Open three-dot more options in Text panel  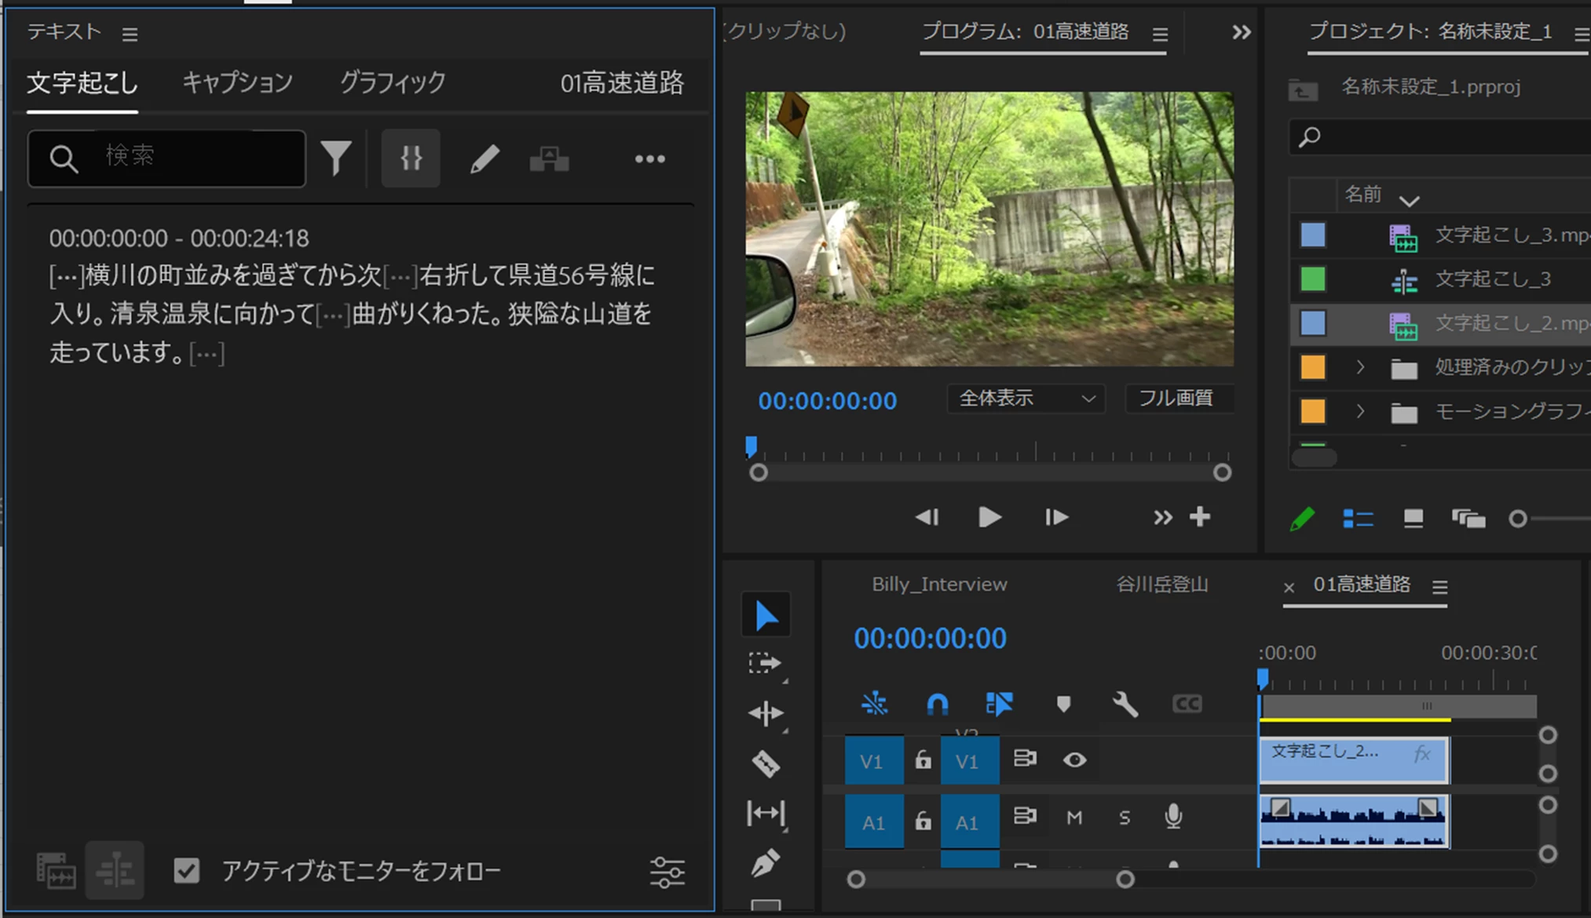[649, 159]
